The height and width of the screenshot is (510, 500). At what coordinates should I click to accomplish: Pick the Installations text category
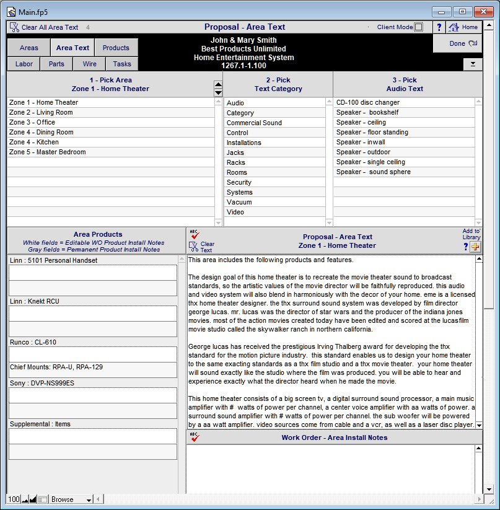(274, 143)
